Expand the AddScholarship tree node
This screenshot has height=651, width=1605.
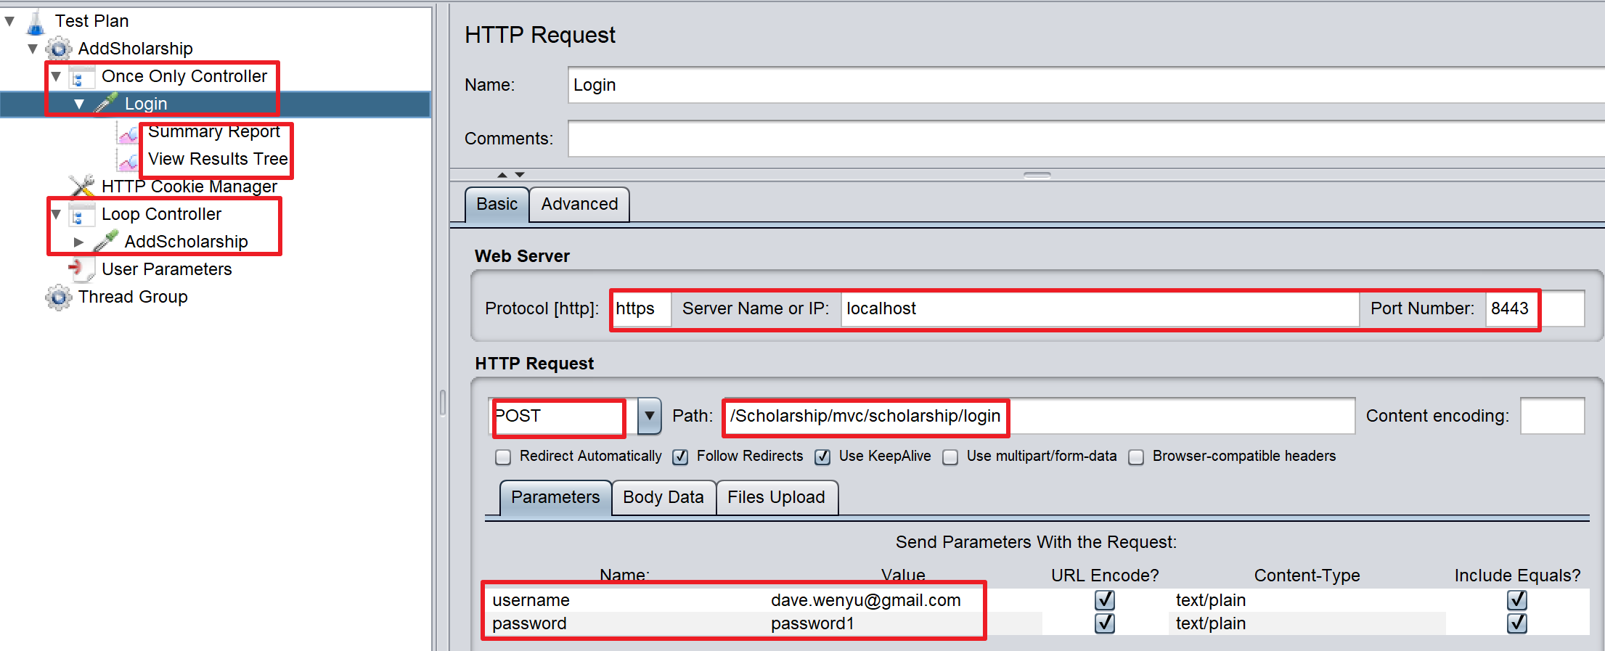[79, 242]
